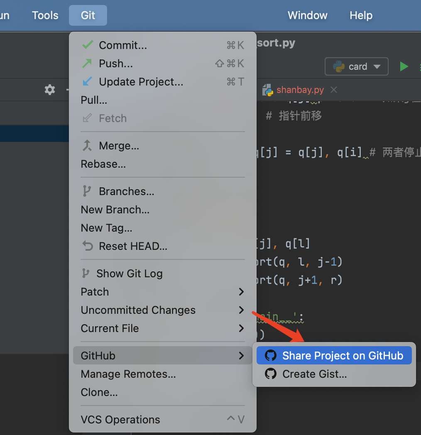Choose Commit… from the Git menu

[122, 45]
